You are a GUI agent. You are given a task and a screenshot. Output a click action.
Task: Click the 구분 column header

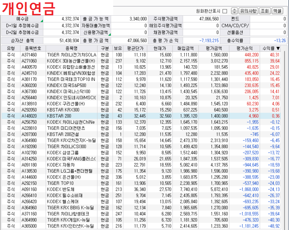pyautogui.click(x=105, y=48)
